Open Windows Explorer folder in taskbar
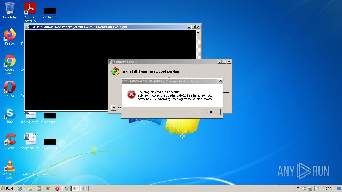Image resolution: width=342 pixels, height=192 pixels. click(x=30, y=189)
